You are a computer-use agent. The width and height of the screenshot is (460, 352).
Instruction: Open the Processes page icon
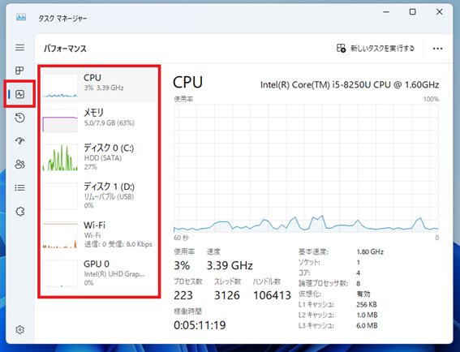click(20, 71)
